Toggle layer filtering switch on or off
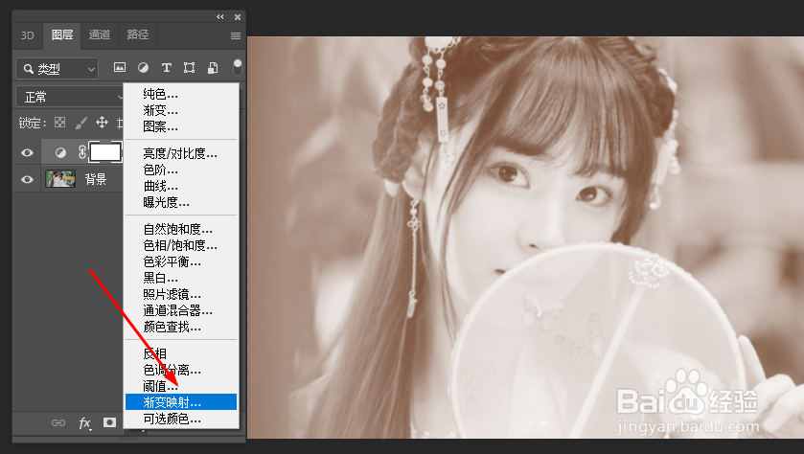The width and height of the screenshot is (804, 454). click(x=237, y=67)
